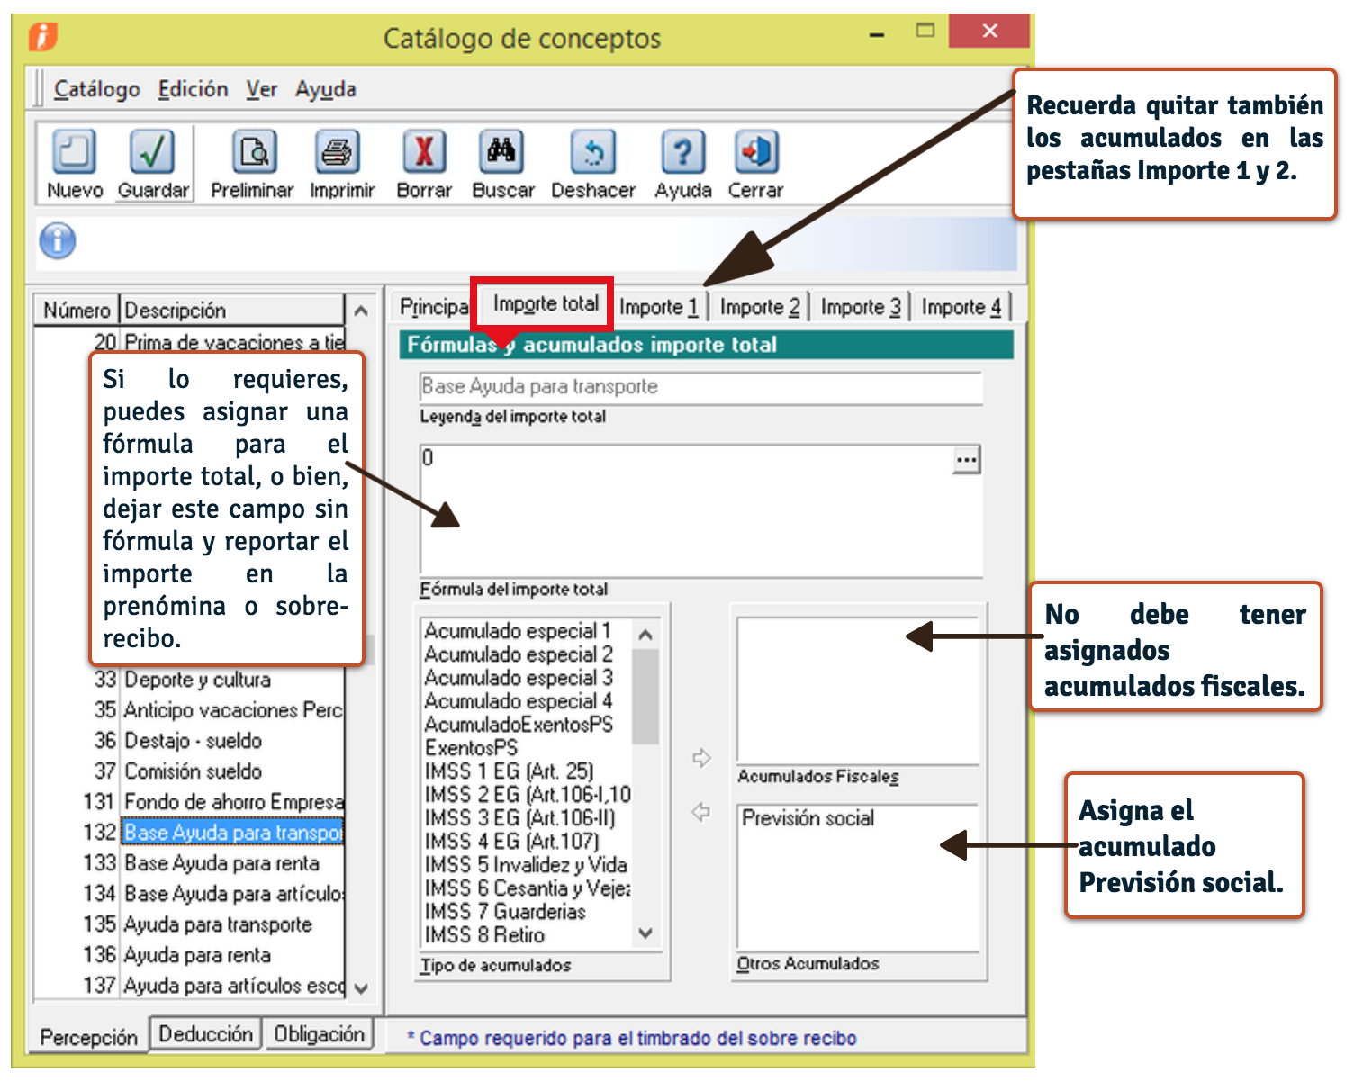Remove accumulator with the left arrow button
Image resolution: width=1354 pixels, height=1082 pixels.
701,812
